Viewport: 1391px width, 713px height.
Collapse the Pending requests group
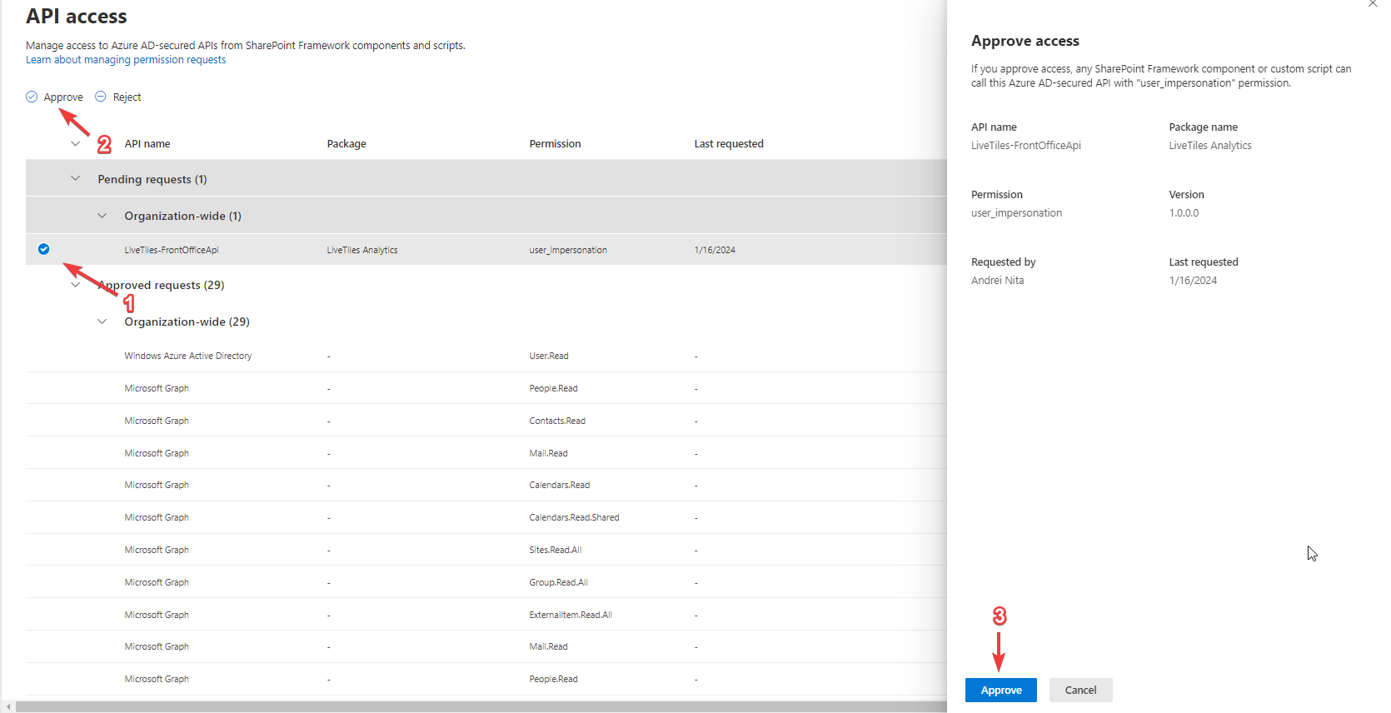[76, 178]
